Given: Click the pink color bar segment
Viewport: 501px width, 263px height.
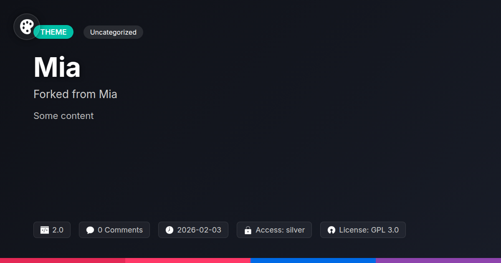Looking at the screenshot, I should click(x=188, y=260).
